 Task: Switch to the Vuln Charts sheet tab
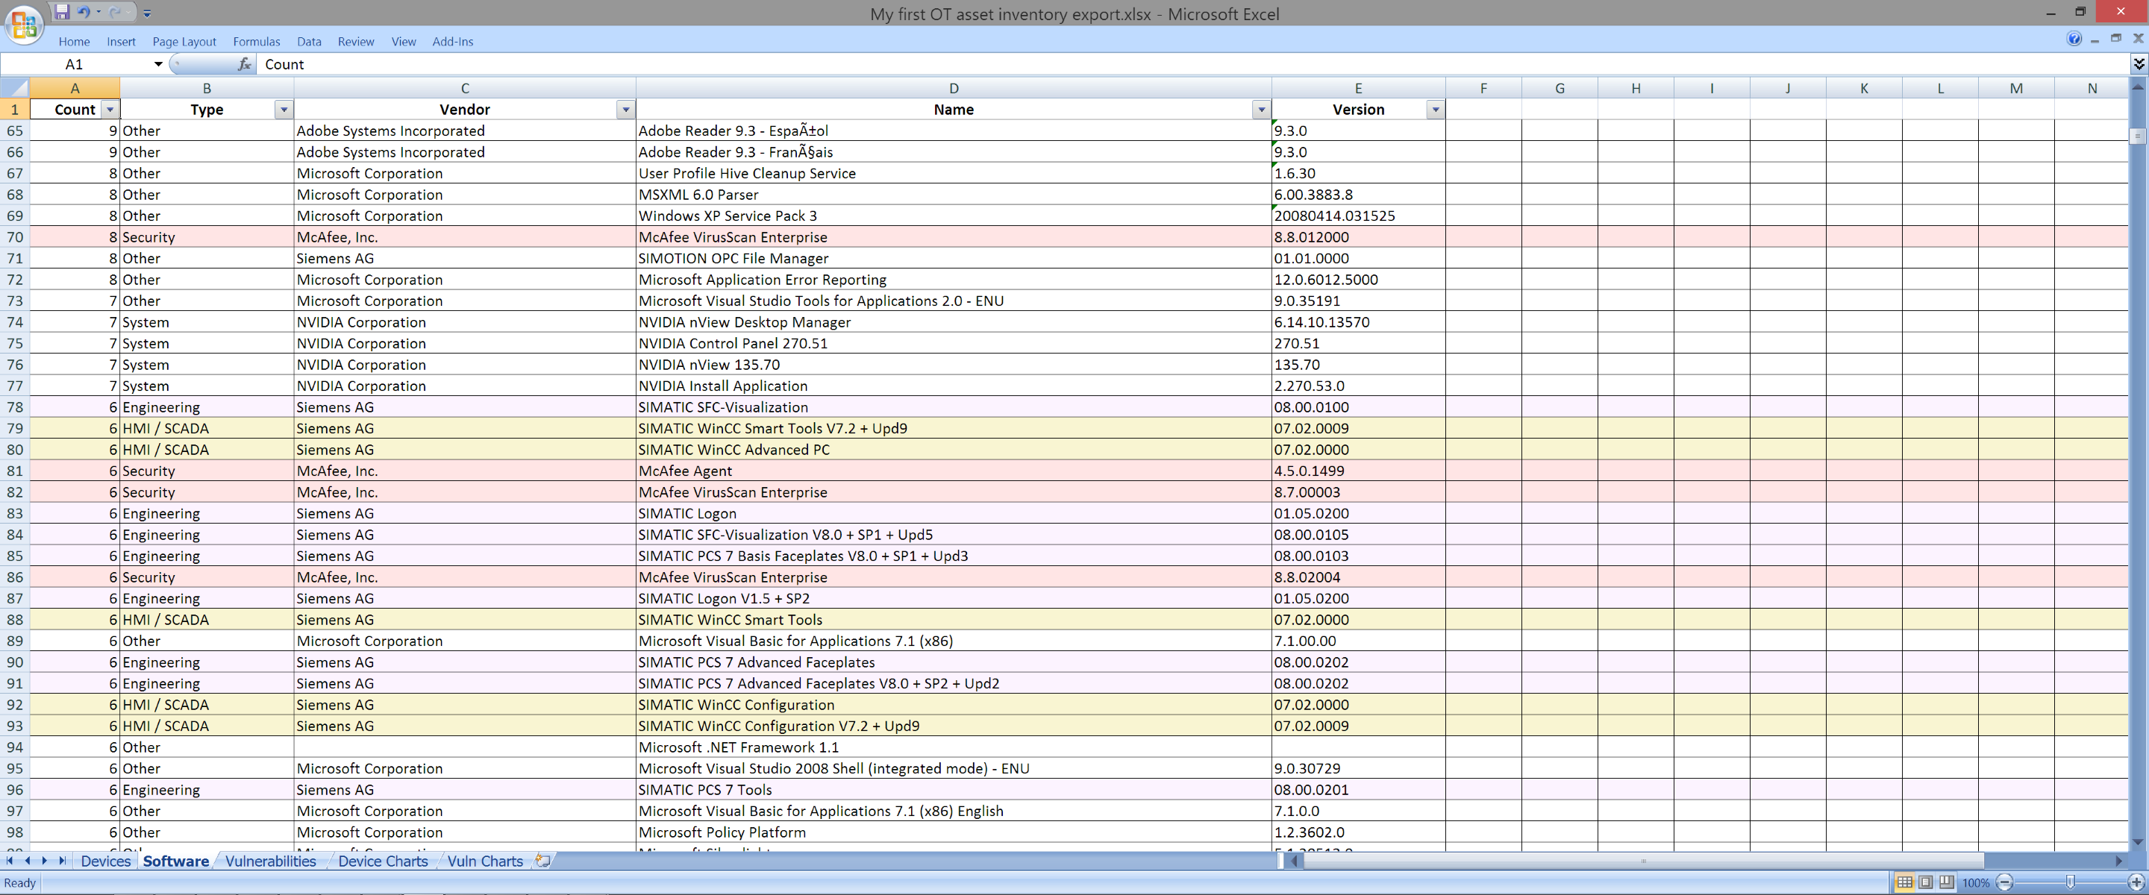pyautogui.click(x=485, y=861)
